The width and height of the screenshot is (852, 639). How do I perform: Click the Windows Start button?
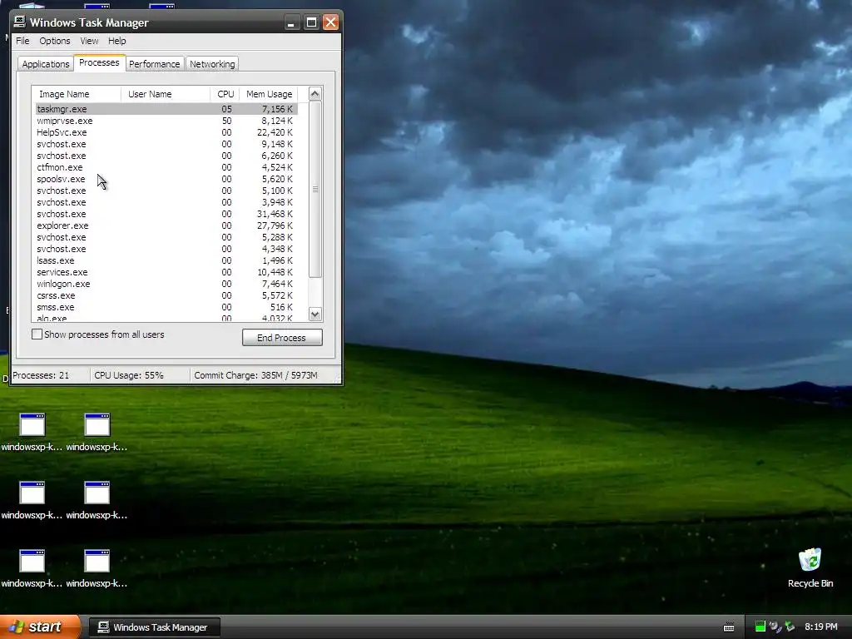click(x=40, y=627)
